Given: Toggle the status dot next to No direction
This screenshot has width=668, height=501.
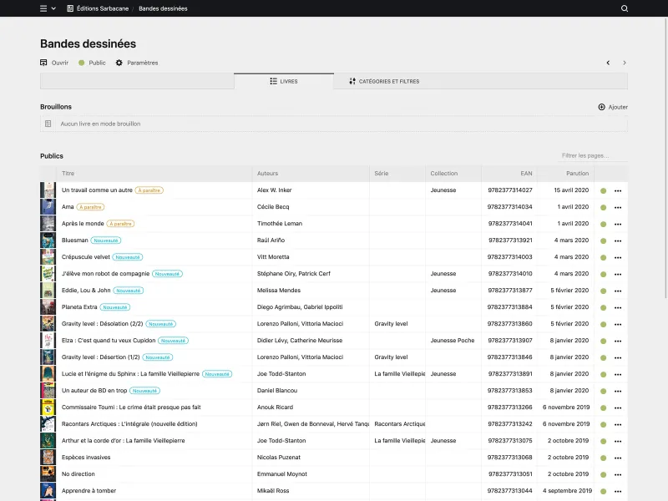Looking at the screenshot, I should (x=603, y=473).
